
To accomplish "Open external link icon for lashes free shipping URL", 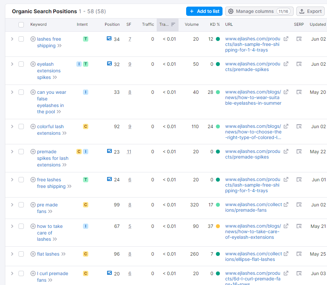I will 286,39.
